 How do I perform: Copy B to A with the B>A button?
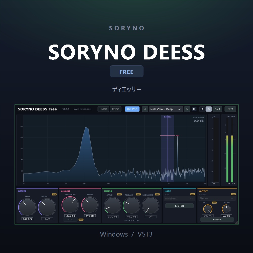(217, 109)
